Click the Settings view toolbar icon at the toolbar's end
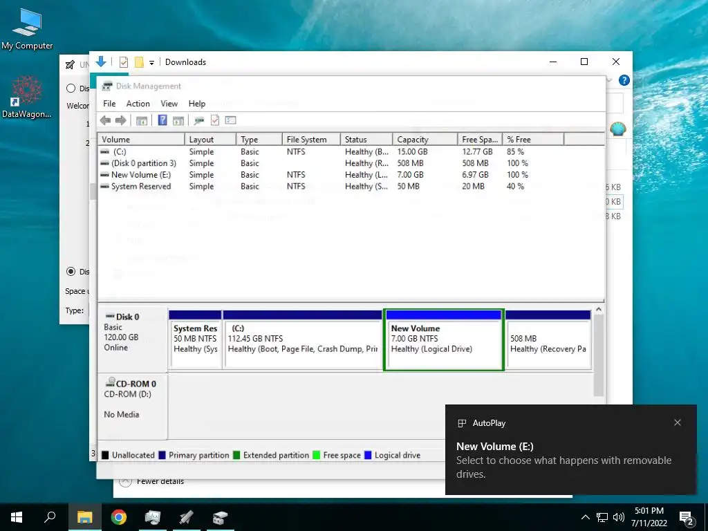708x531 pixels. 231,120
